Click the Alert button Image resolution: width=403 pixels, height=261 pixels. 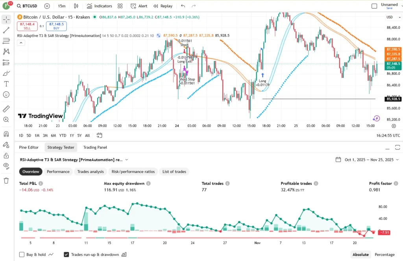click(139, 6)
